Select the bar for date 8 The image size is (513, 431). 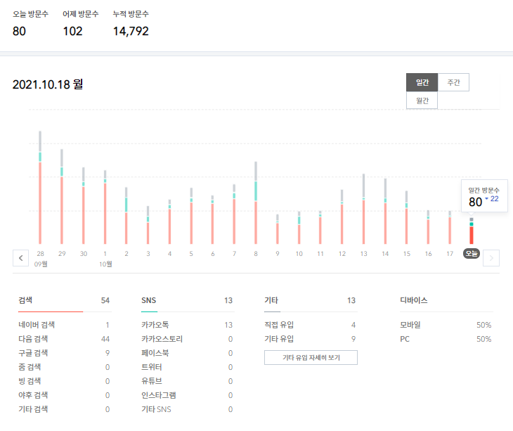pyautogui.click(x=256, y=203)
